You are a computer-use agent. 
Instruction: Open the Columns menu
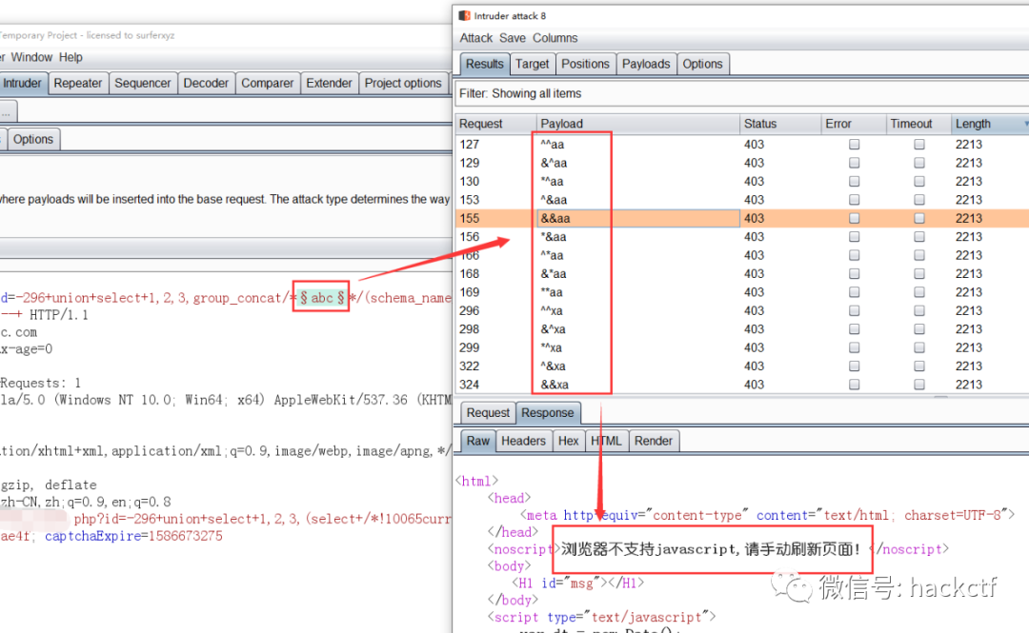tap(555, 38)
